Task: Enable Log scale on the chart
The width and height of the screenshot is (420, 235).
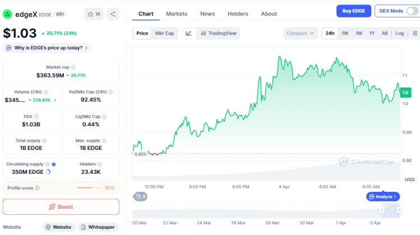Action: point(399,33)
